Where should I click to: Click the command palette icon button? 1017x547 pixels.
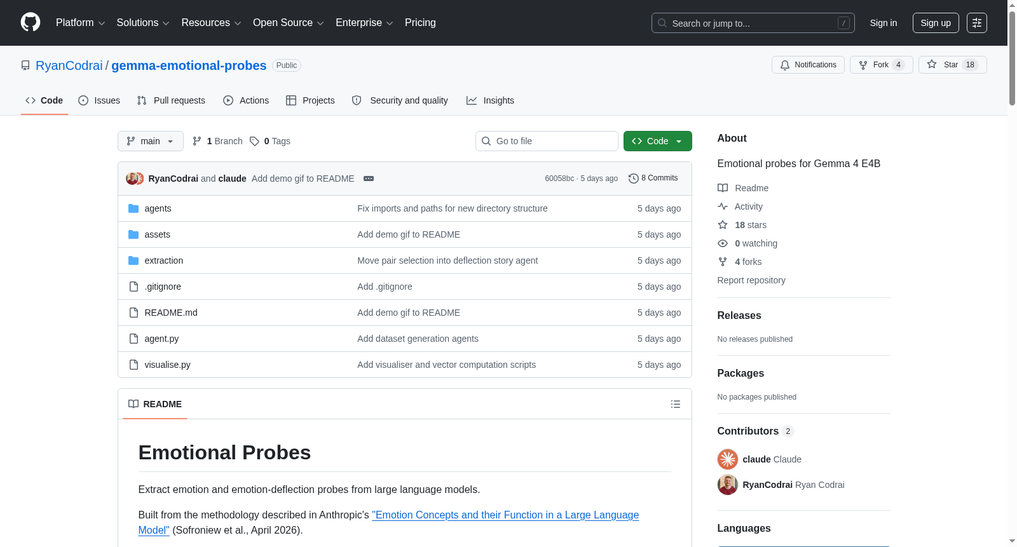coord(976,23)
